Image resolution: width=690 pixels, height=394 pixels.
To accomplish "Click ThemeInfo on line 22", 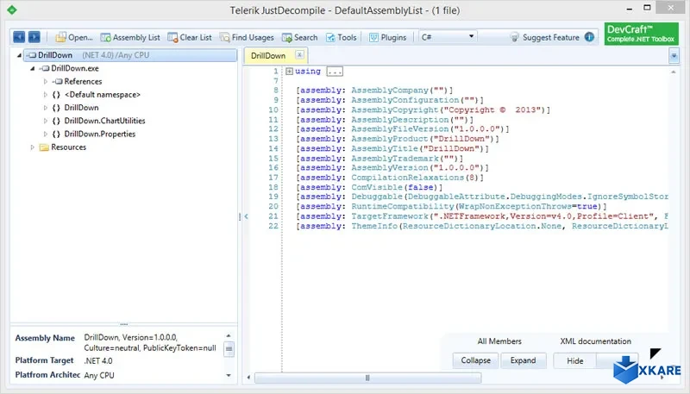I will click(x=374, y=226).
